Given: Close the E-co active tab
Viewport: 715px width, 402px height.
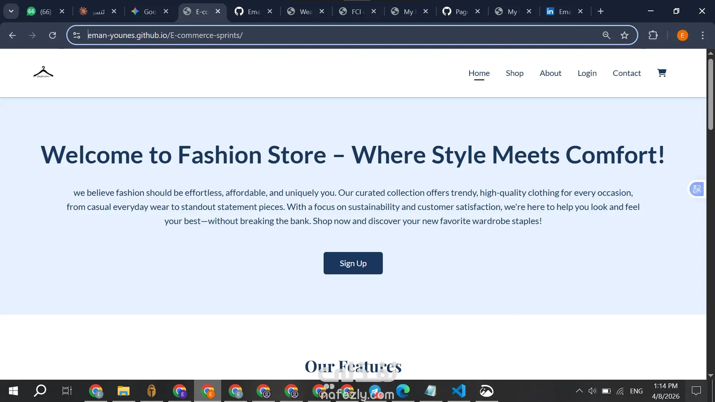Looking at the screenshot, I should click(x=218, y=12).
